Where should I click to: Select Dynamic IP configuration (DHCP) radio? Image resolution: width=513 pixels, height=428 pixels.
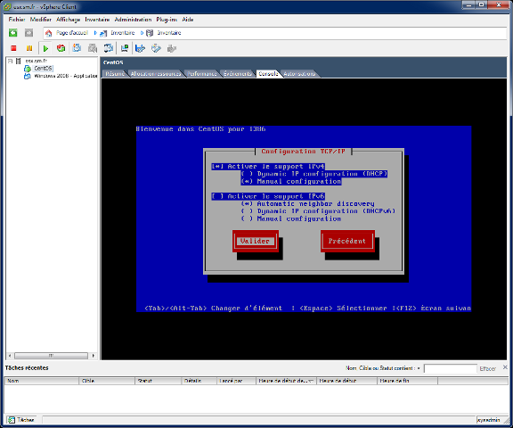coord(247,174)
